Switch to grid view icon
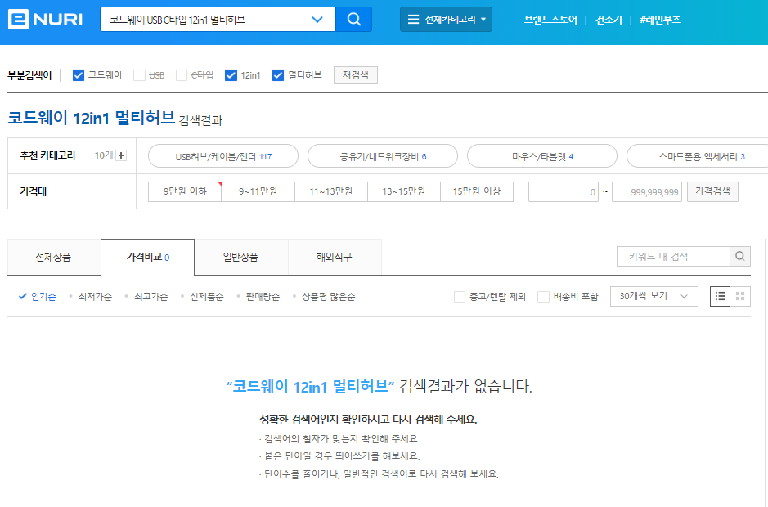Image resolution: width=768 pixels, height=507 pixels. click(740, 296)
